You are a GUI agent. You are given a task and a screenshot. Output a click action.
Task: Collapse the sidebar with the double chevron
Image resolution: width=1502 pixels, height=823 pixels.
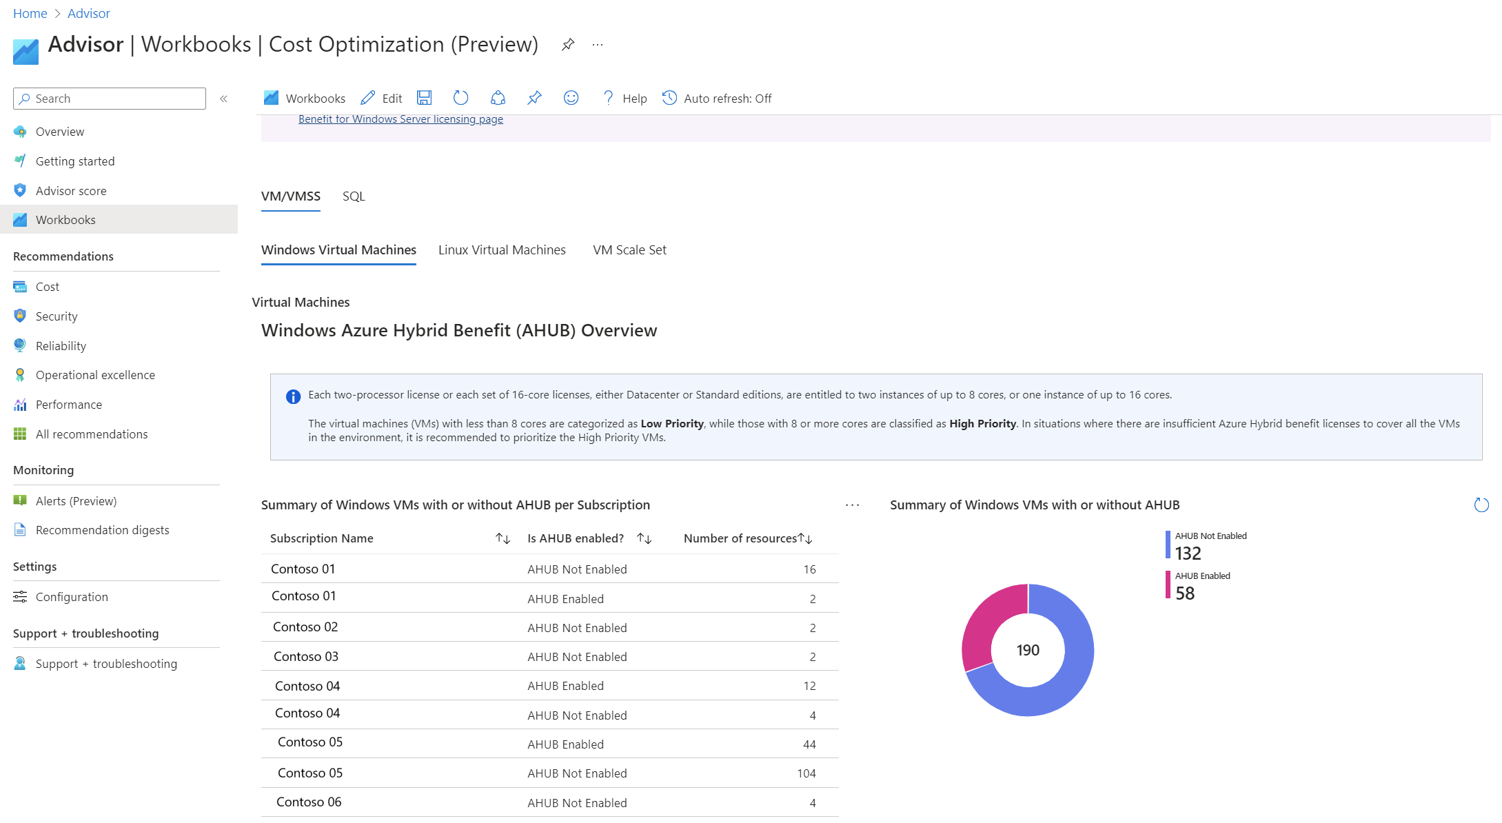click(223, 99)
